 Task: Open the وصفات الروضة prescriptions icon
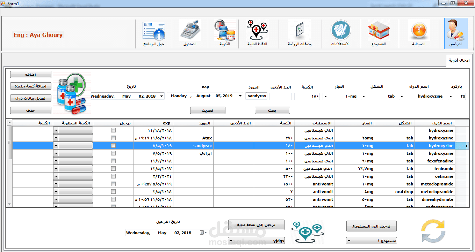click(x=300, y=33)
